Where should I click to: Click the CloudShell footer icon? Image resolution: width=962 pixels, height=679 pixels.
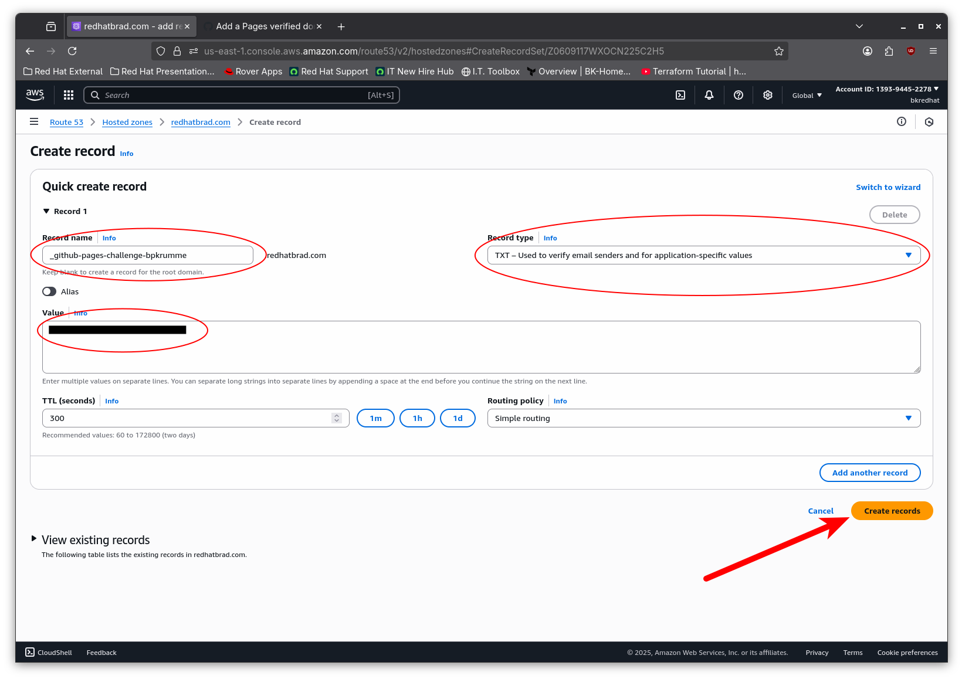pyautogui.click(x=30, y=652)
